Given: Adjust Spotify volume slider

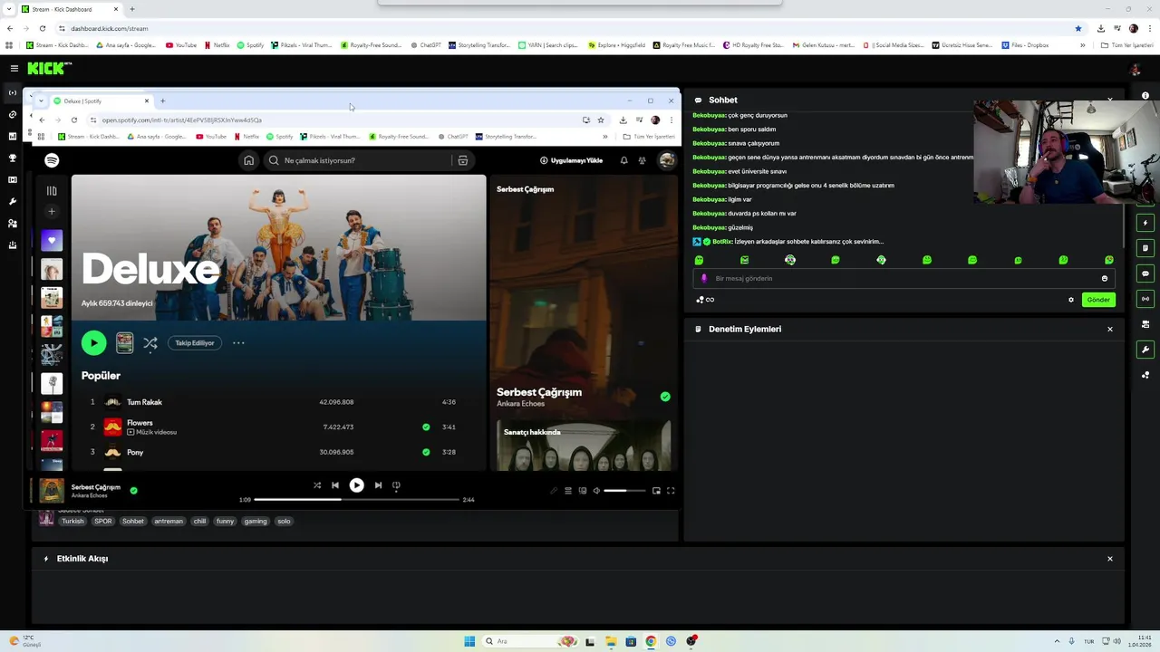Looking at the screenshot, I should pyautogui.click(x=625, y=491).
